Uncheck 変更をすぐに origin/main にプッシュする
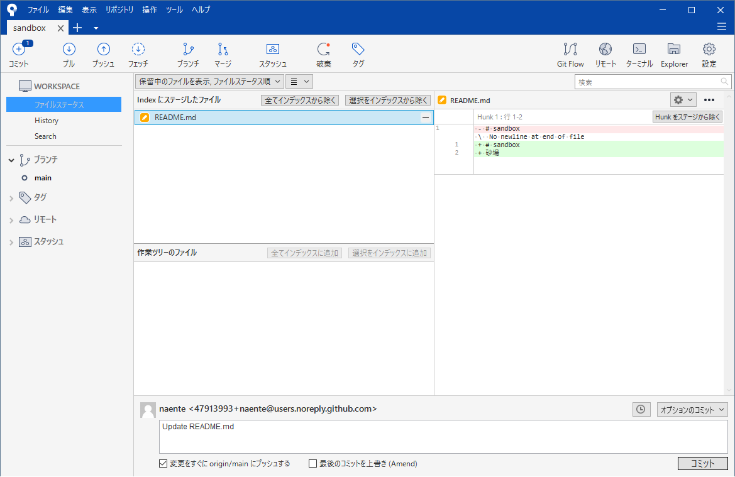 [162, 463]
